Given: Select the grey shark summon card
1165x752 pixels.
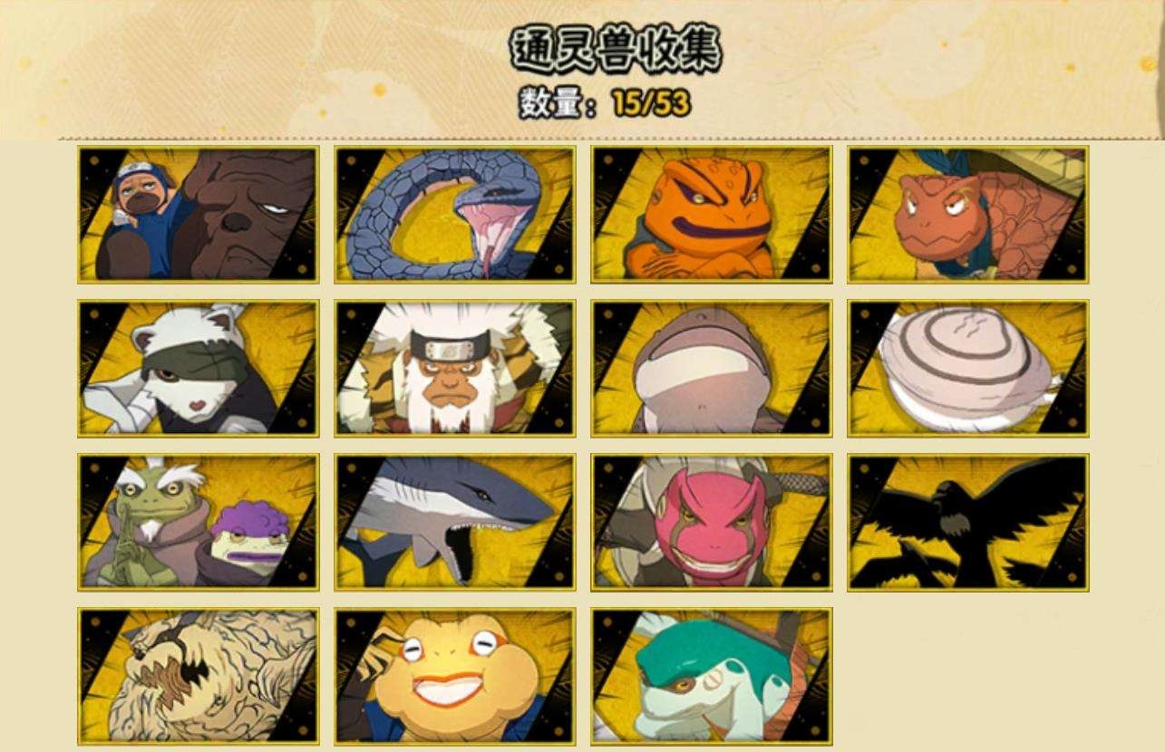Looking at the screenshot, I should (454, 523).
